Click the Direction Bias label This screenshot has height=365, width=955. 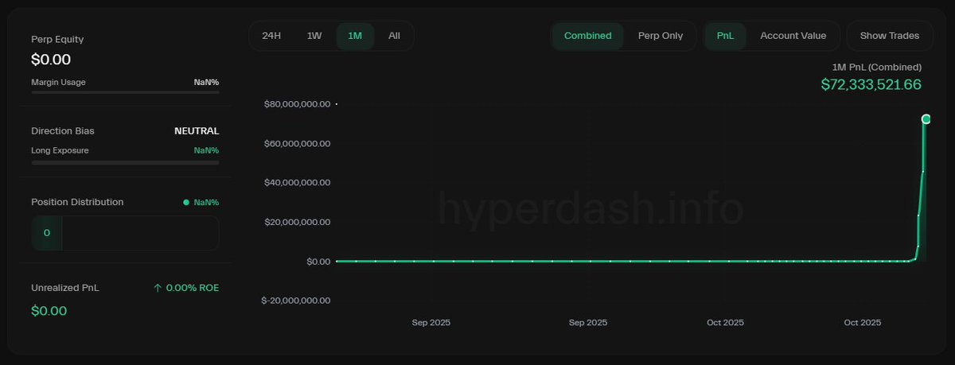63,130
